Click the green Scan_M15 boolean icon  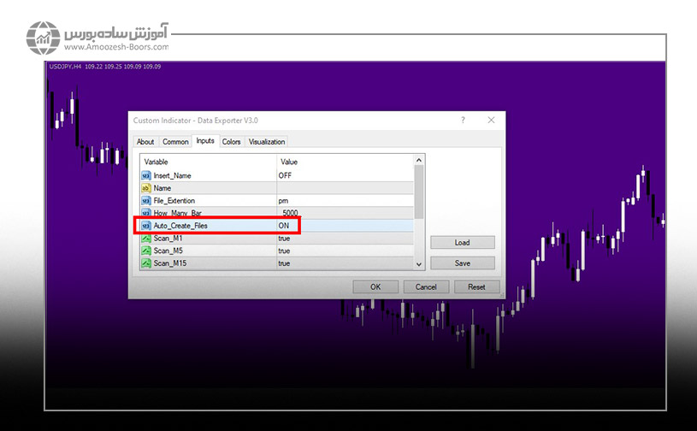click(146, 263)
